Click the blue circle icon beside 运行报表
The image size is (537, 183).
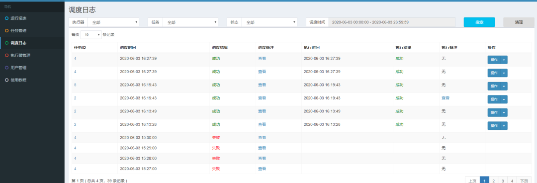(7, 18)
